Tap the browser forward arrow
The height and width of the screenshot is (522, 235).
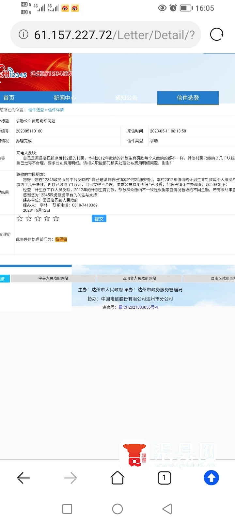tap(70, 478)
